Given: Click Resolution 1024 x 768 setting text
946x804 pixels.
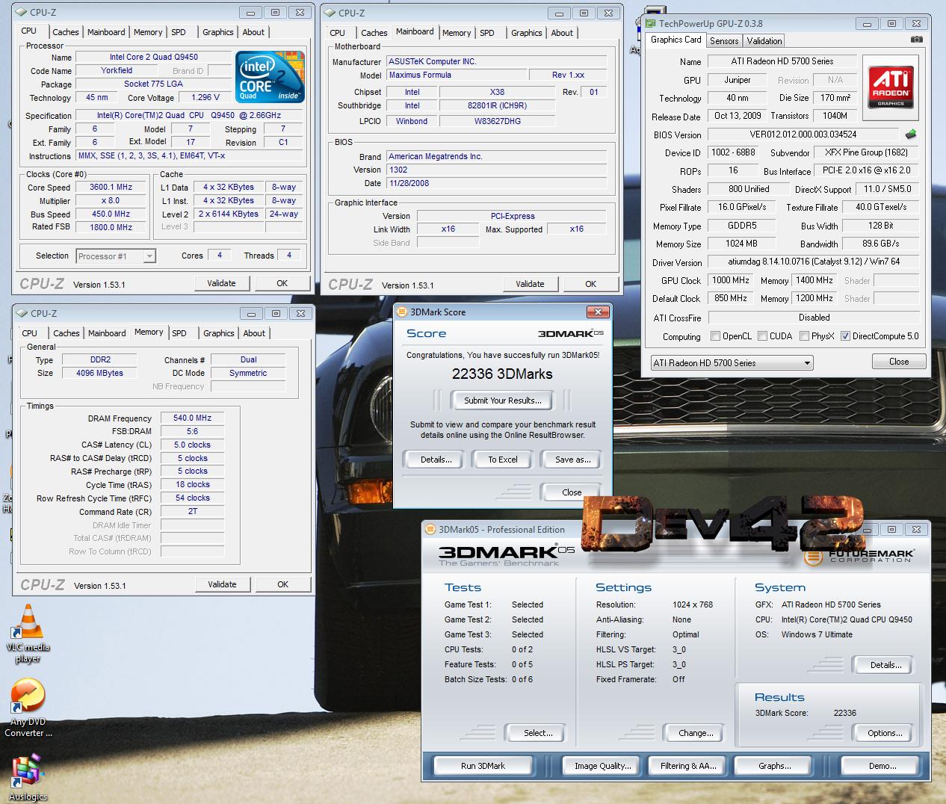Looking at the screenshot, I should 693,604.
